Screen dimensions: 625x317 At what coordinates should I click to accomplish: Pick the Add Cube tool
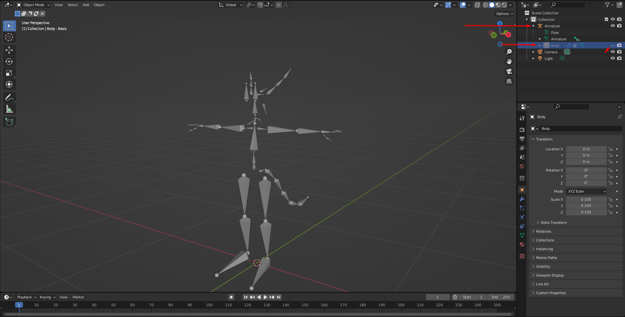[9, 122]
